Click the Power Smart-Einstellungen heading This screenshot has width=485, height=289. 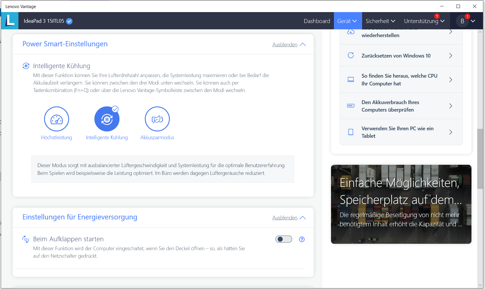[65, 44]
